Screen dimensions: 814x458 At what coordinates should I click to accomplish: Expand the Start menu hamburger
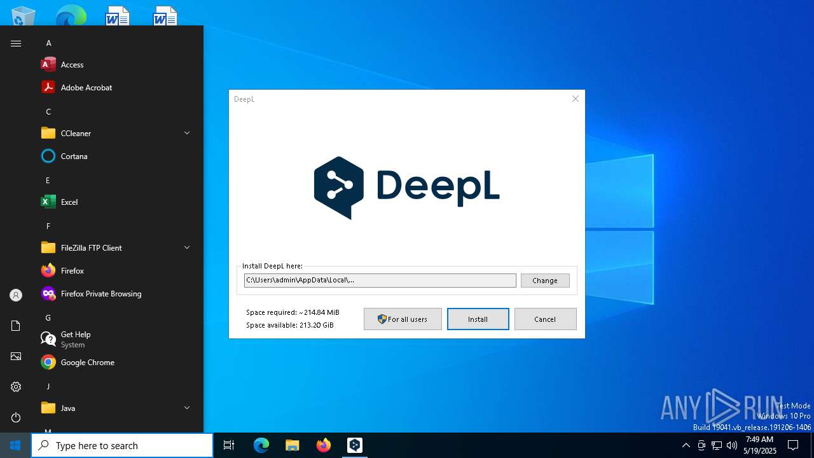(16, 43)
